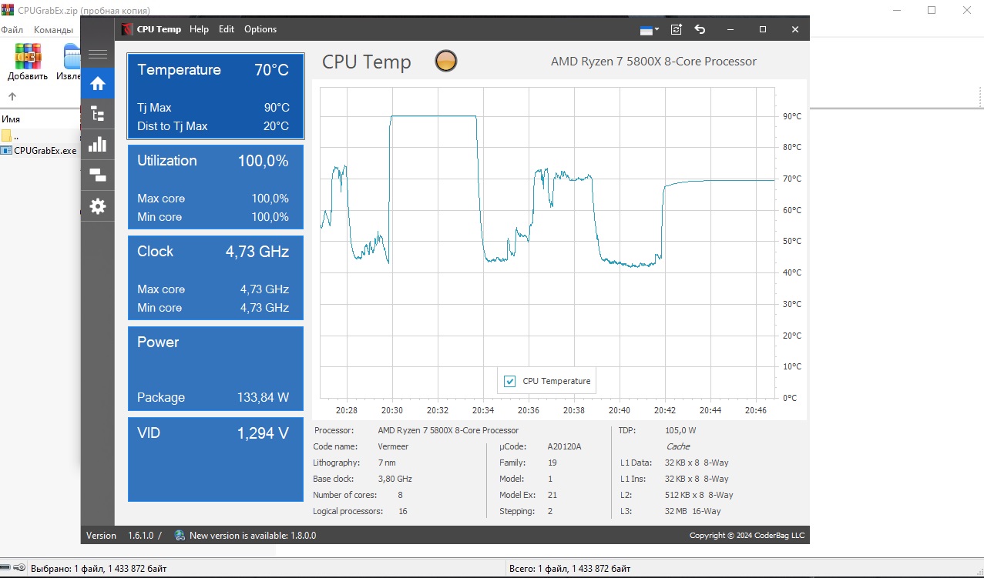This screenshot has width=984, height=578.
Task: Click the Tj Max 90°C value
Action: (x=277, y=108)
